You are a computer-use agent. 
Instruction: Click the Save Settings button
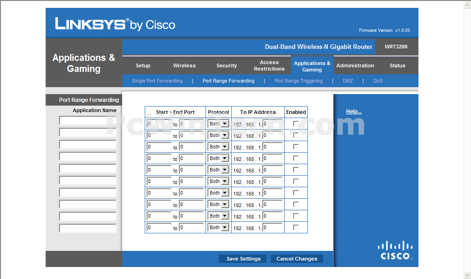click(243, 259)
